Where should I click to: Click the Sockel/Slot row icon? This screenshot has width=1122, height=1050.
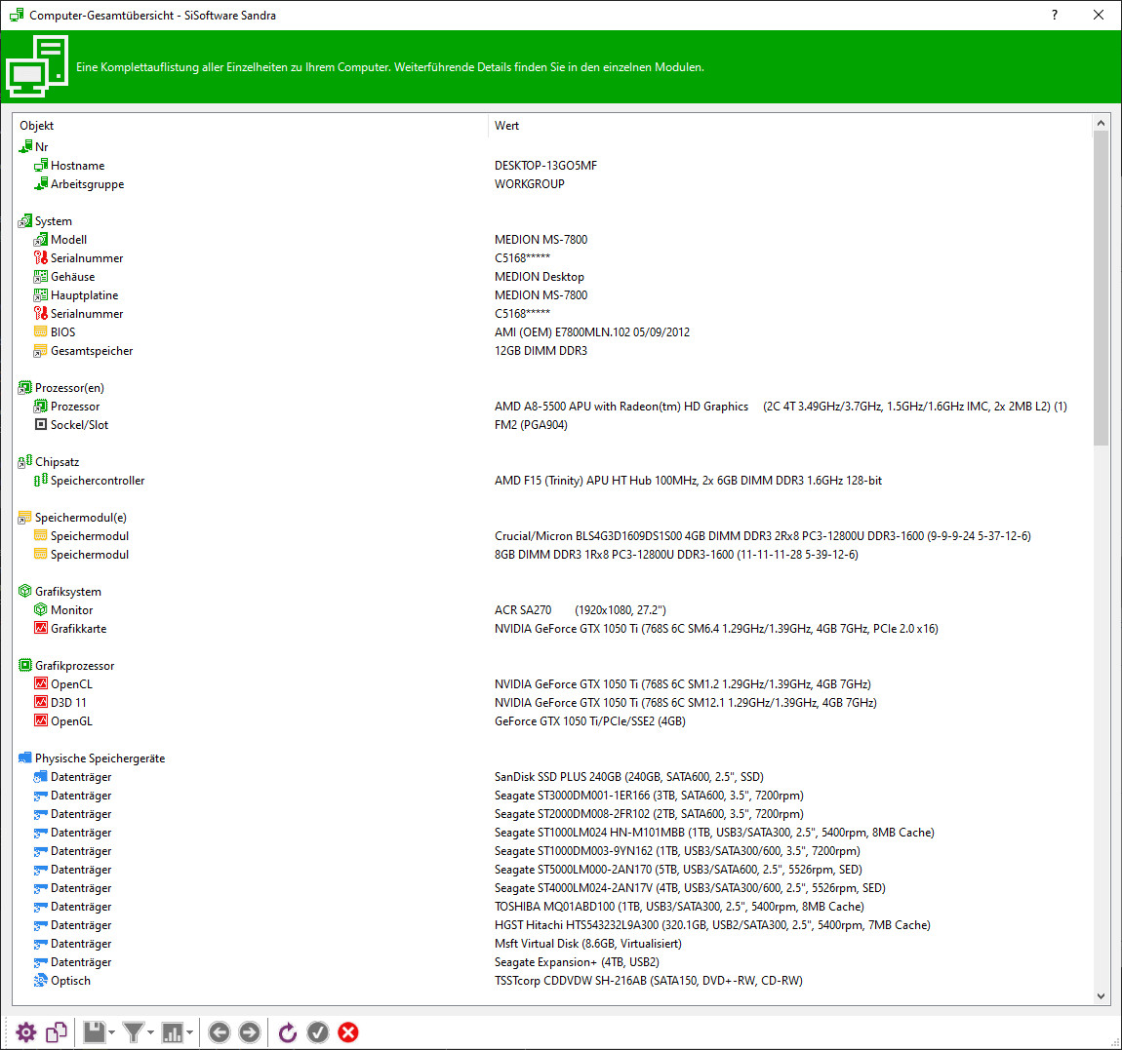coord(41,425)
